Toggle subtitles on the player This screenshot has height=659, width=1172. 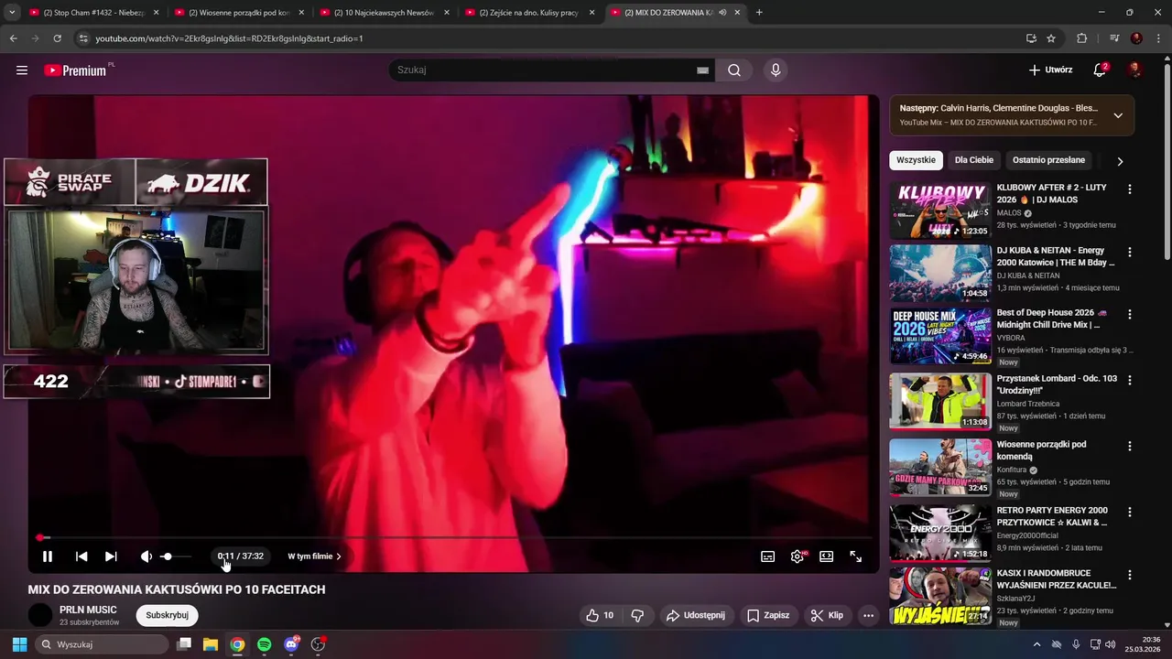(x=767, y=556)
